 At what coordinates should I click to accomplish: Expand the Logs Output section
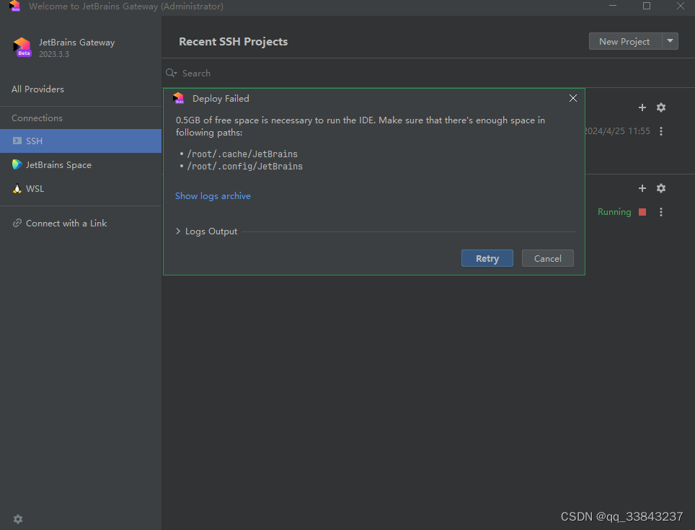178,231
